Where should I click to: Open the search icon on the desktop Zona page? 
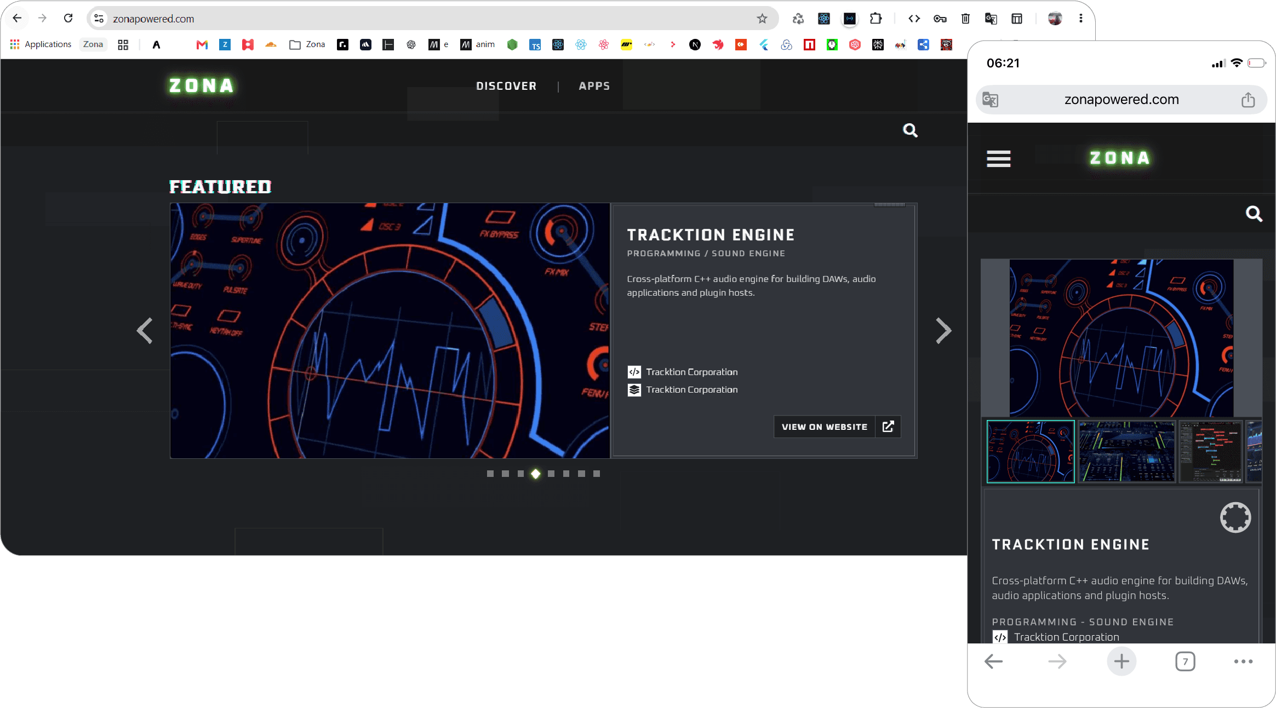910,130
